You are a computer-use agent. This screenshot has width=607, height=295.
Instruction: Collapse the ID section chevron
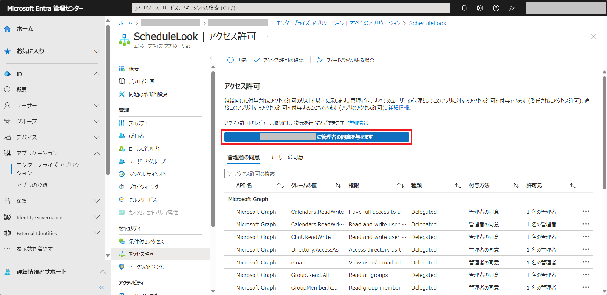coord(97,74)
